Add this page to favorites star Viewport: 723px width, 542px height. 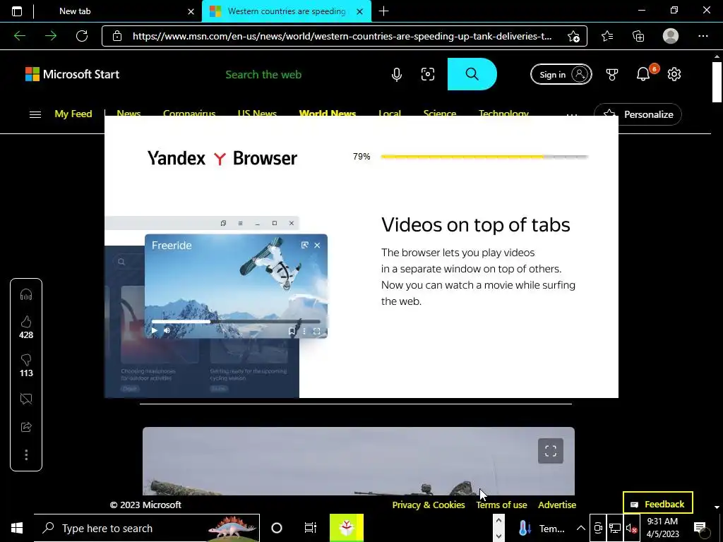(x=573, y=36)
